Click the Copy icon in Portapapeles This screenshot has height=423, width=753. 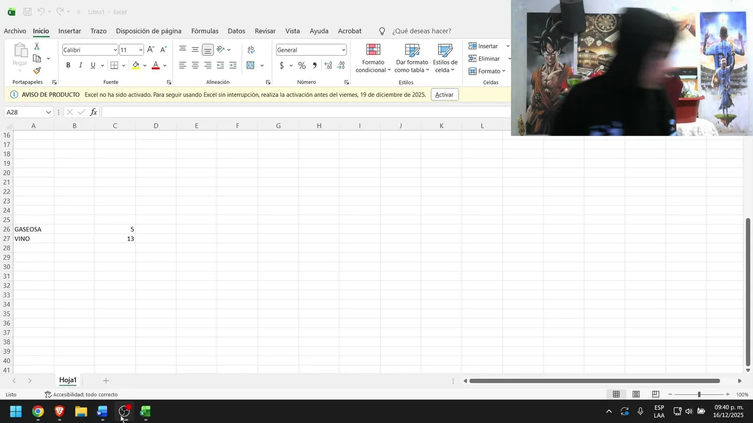point(36,59)
